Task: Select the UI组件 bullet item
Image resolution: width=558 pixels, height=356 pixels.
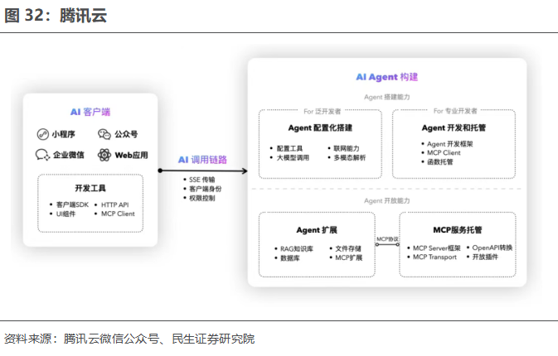Action: click(x=66, y=214)
